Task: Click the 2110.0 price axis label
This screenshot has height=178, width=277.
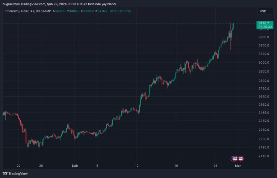Action: click(264, 156)
